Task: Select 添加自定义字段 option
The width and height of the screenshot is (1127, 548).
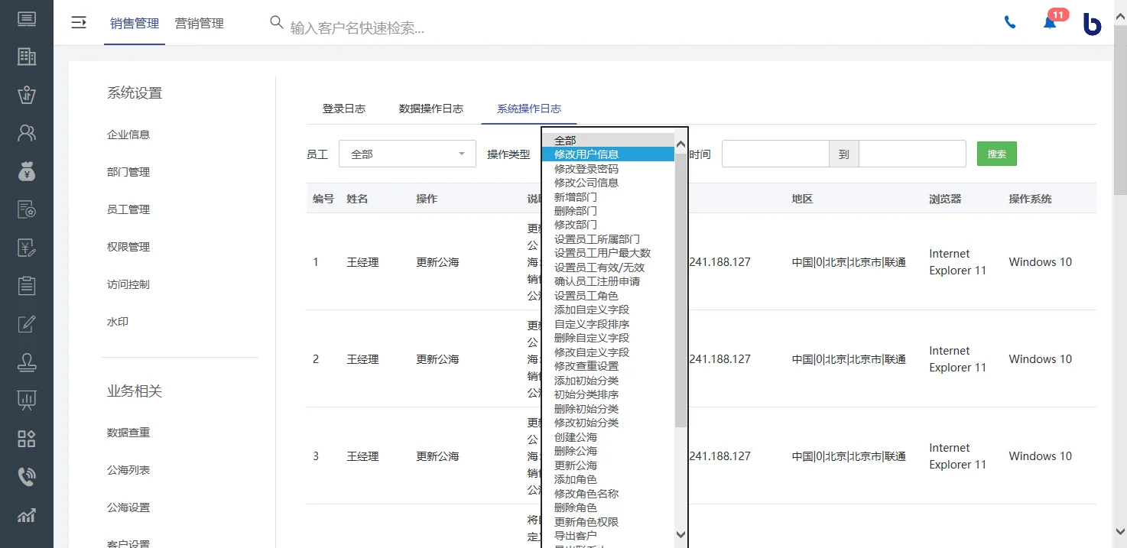Action: click(608, 310)
